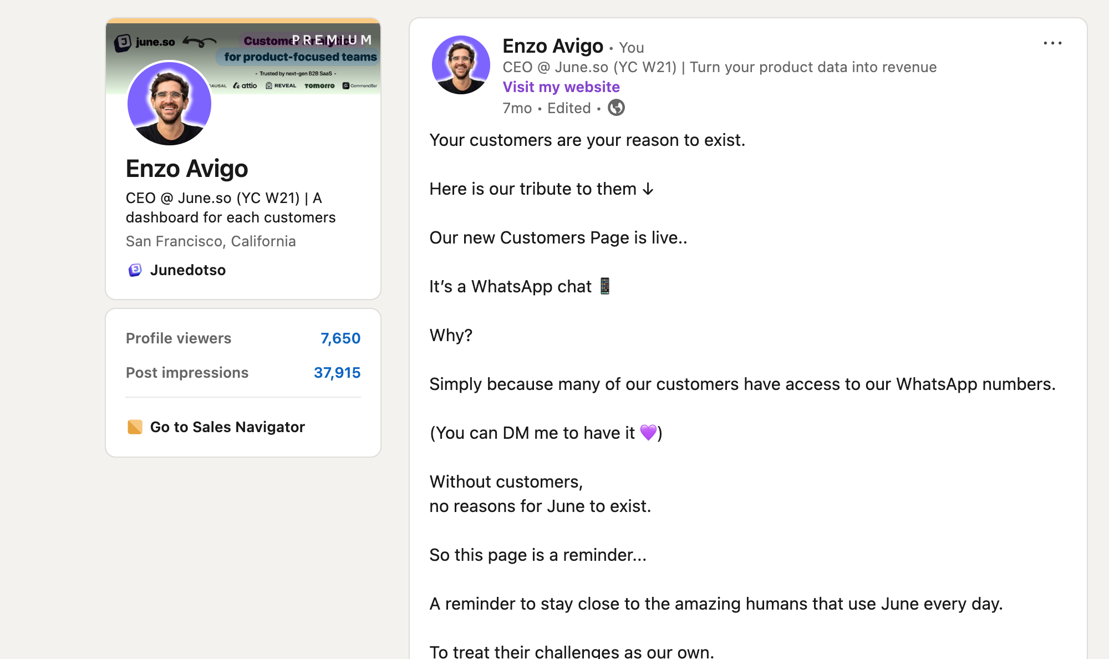The width and height of the screenshot is (1109, 659).
Task: Open the Visit my website link
Action: point(561,87)
